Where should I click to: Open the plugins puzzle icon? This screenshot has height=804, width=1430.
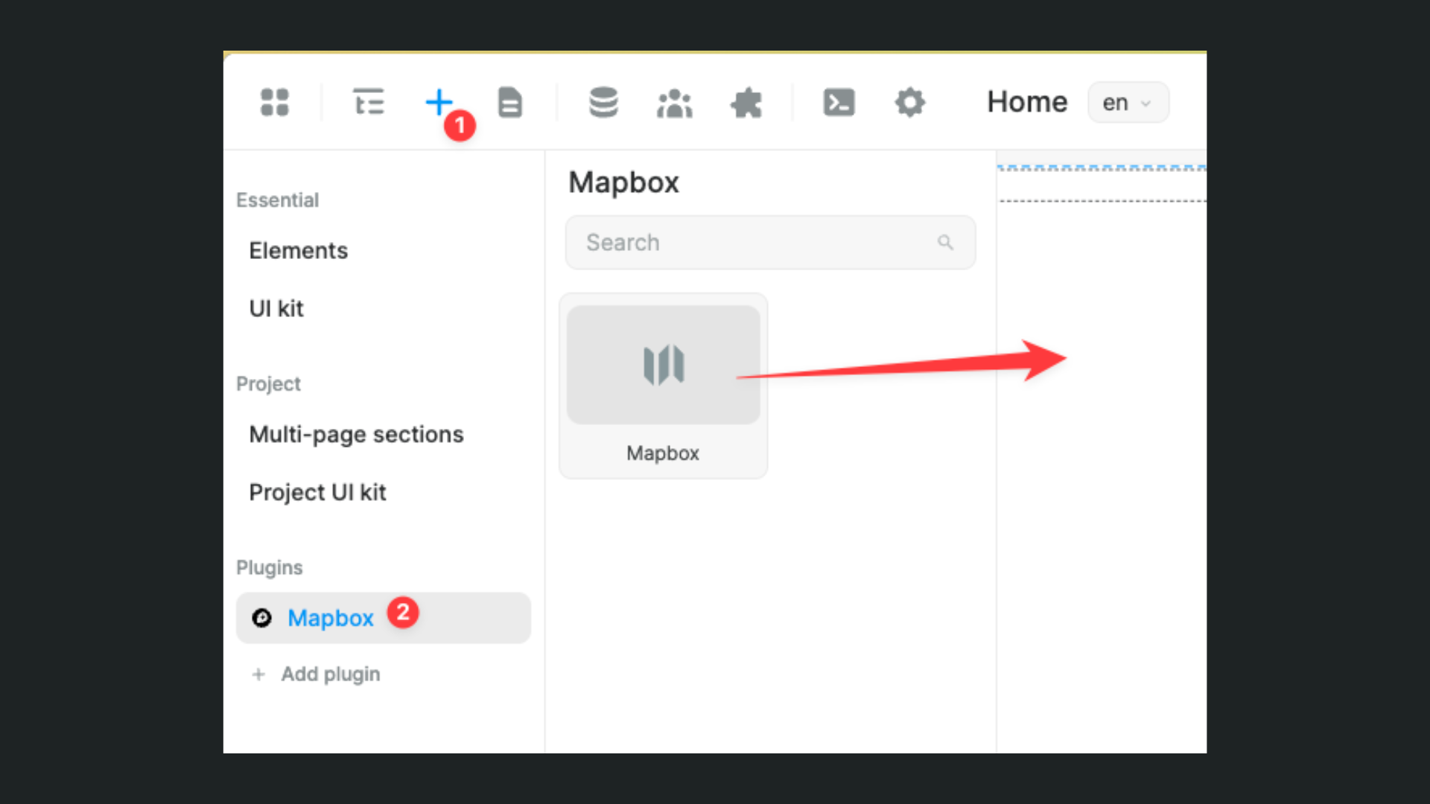click(746, 102)
